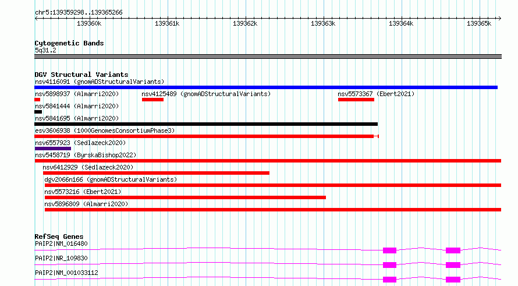Click second exon box of PAIP2|NM_016480
The width and height of the screenshot is (518, 286).
pos(453,250)
